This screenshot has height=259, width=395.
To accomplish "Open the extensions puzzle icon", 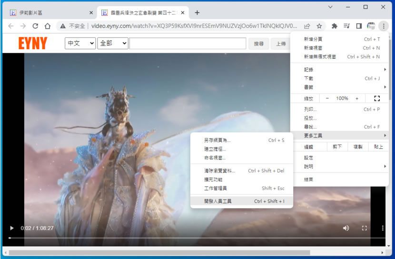I will click(x=334, y=26).
